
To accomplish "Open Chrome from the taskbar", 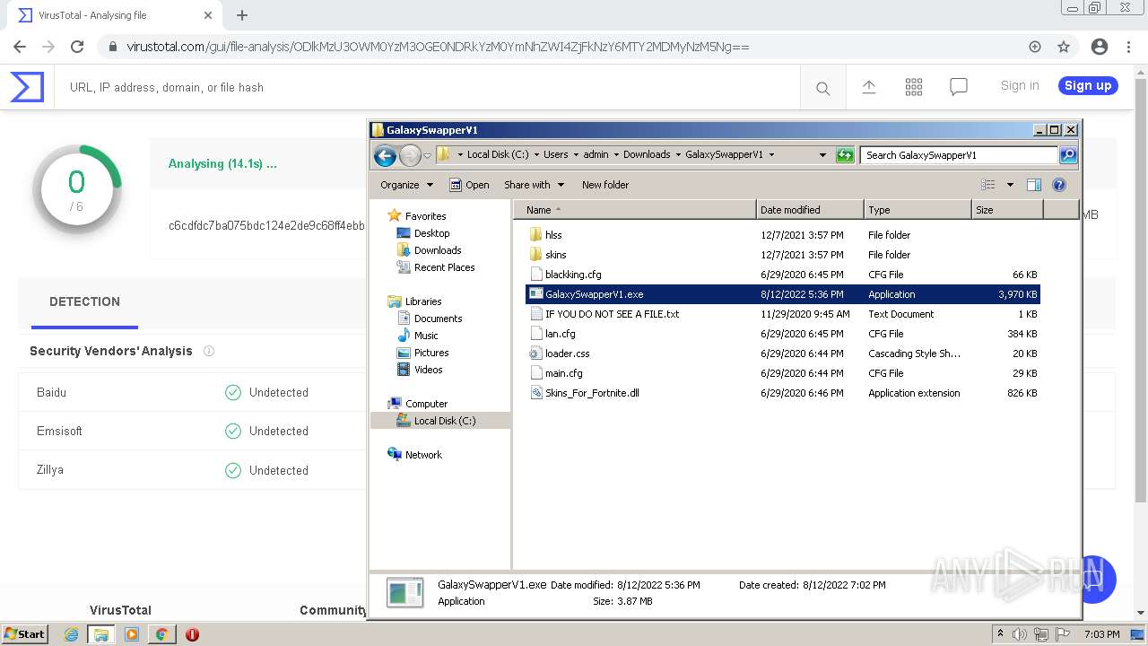I will [162, 634].
